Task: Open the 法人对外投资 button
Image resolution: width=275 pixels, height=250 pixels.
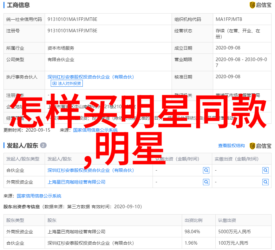Action: pos(67,83)
